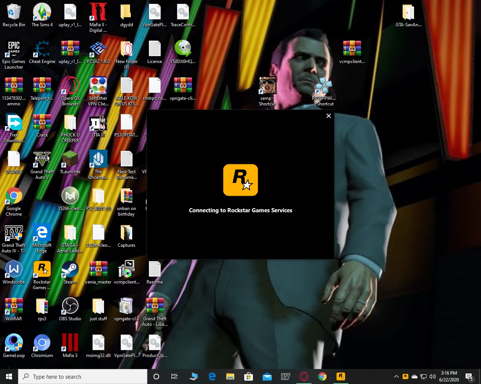Screen dimensions: 481x384
Task: Open the Captures folder
Action: (127, 236)
